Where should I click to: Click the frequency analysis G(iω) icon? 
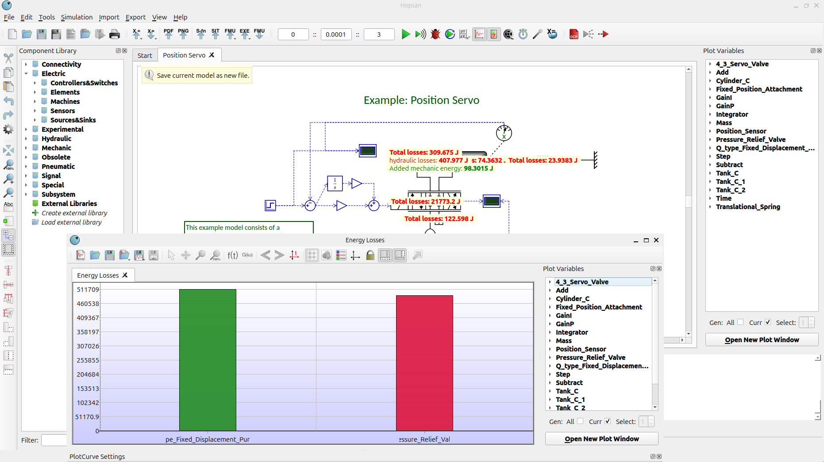pyautogui.click(x=247, y=255)
